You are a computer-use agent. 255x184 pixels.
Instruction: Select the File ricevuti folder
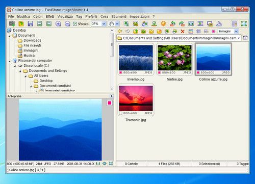point(32,45)
